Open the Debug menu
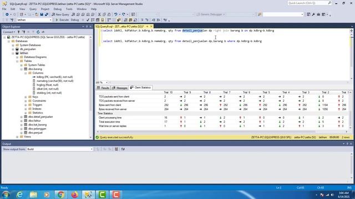Image resolution: width=355 pixels, height=199 pixels. click(x=58, y=9)
